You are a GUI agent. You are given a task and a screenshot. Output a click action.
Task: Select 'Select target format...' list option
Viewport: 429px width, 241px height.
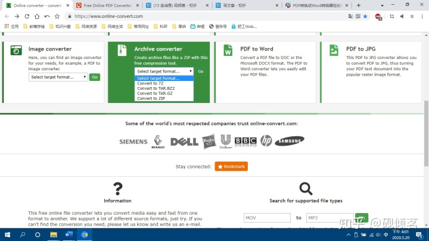[164, 78]
